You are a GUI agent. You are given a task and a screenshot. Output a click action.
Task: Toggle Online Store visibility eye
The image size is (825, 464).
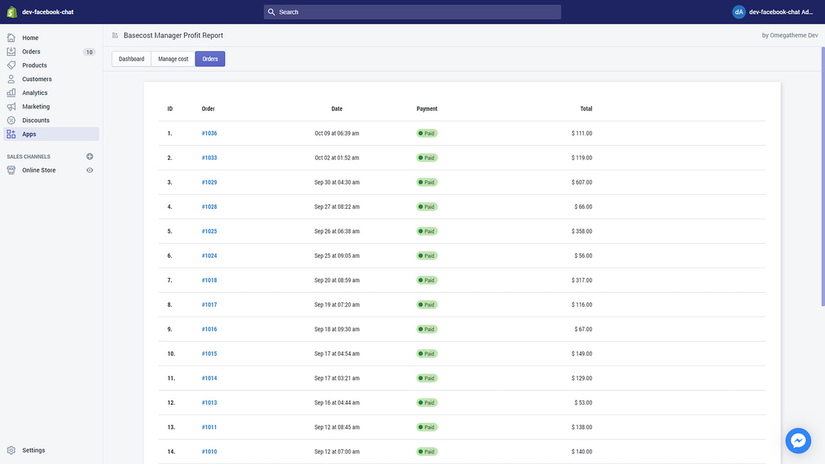[90, 169]
